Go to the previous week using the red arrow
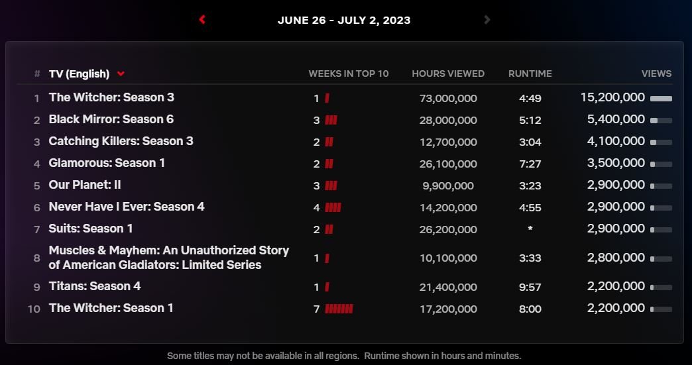This screenshot has height=365, width=692. [202, 20]
